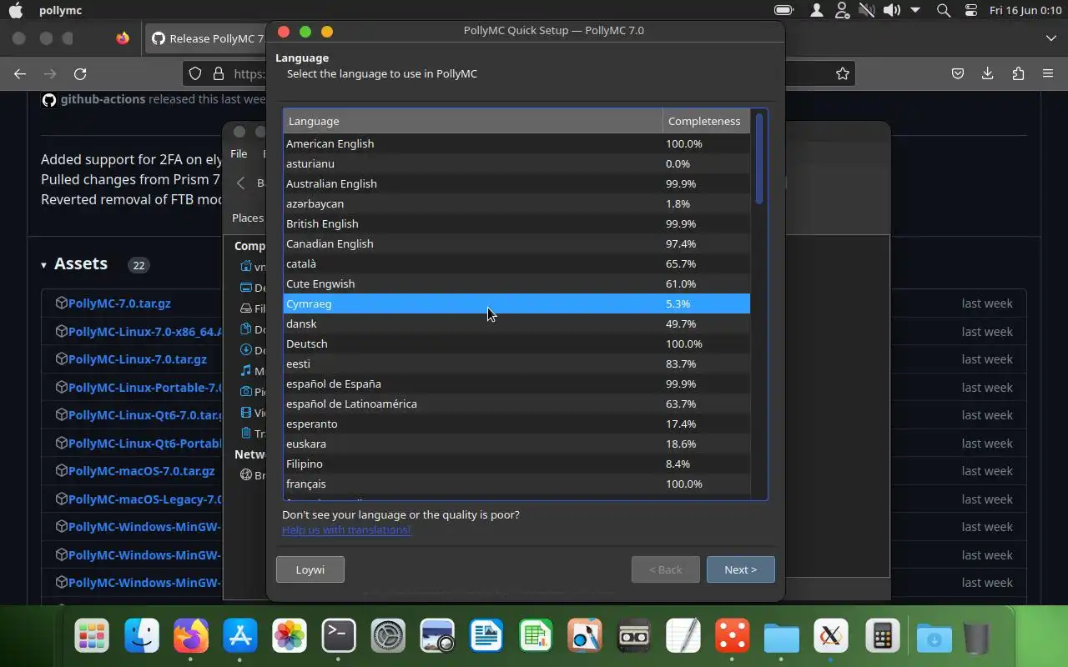1068x667 pixels.
Task: Open Firefox extensions puzzle icon
Action: (1018, 73)
